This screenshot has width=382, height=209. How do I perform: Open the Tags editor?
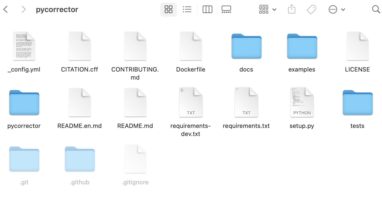coord(311,9)
